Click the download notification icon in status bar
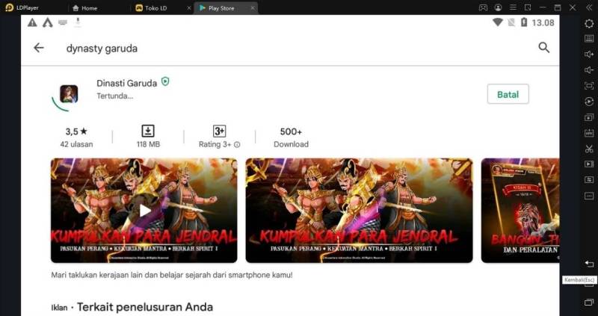The width and height of the screenshot is (598, 316). (78, 22)
